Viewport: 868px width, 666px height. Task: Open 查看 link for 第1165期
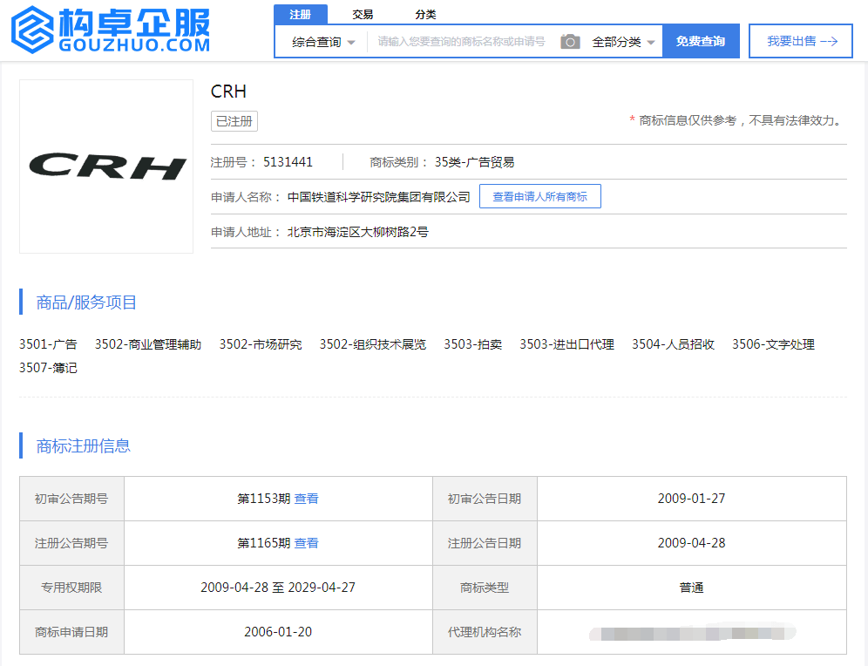point(306,543)
